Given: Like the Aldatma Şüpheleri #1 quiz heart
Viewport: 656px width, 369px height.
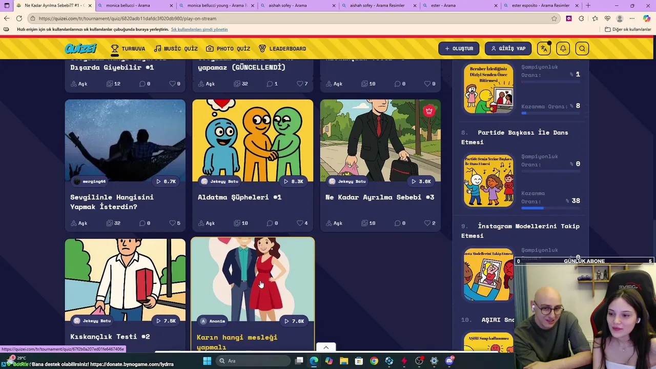Looking at the screenshot, I should coord(300,223).
